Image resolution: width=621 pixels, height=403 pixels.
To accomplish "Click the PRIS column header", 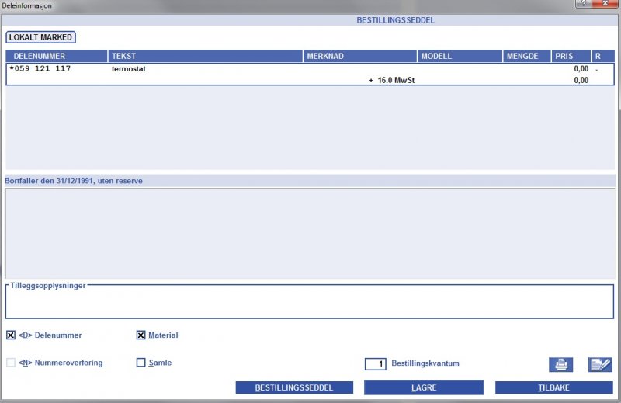I will pos(570,57).
